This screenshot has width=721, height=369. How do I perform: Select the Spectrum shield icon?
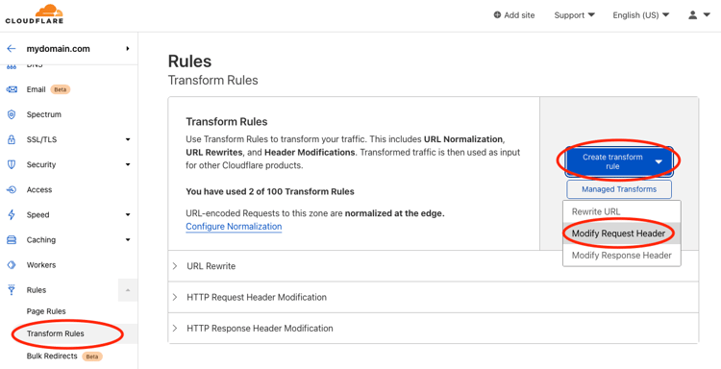click(12, 114)
